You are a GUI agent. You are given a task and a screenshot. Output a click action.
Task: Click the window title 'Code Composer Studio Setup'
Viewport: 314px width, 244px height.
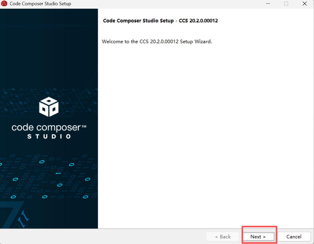tap(40, 4)
